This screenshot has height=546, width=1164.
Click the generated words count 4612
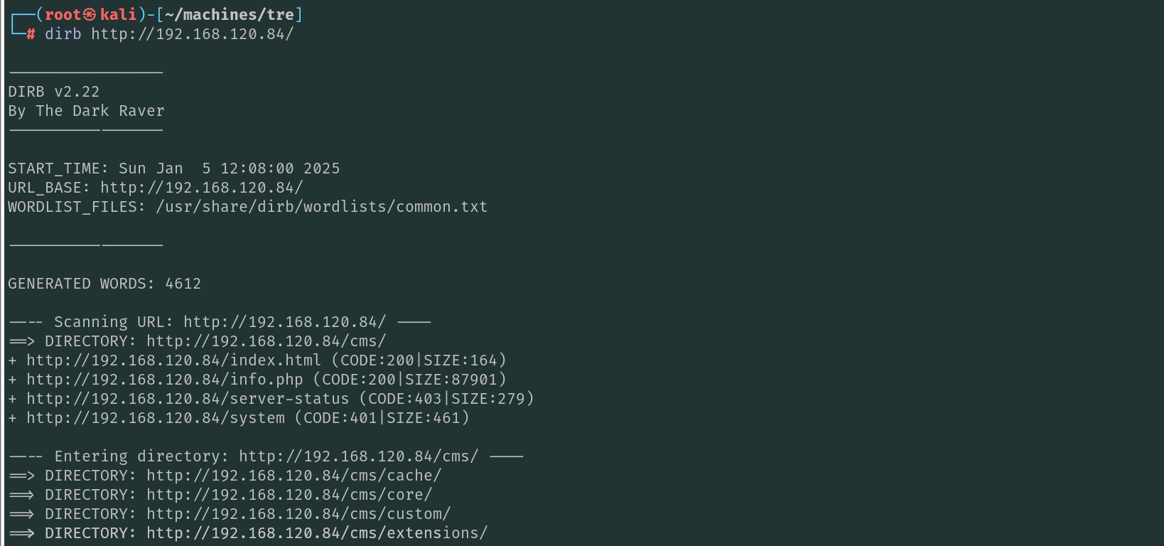click(183, 284)
